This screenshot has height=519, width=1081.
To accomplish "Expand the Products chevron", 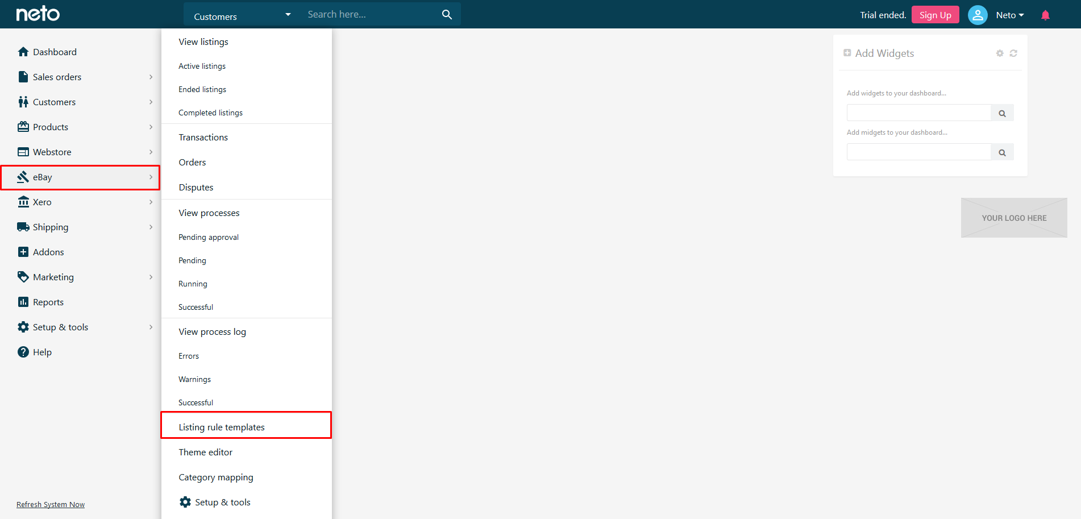I will point(151,127).
